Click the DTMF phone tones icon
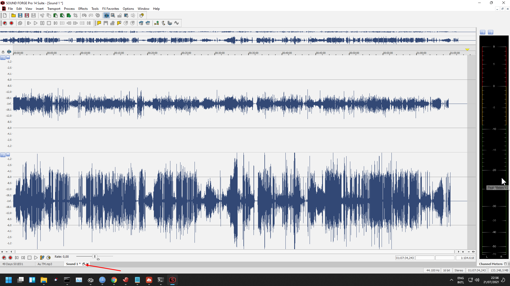The height and width of the screenshot is (286, 510). click(163, 23)
